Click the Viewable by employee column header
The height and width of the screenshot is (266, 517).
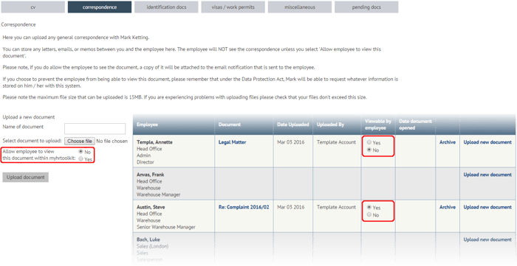[x=378, y=125]
